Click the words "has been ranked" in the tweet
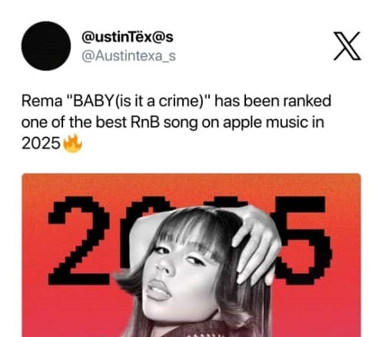 [x=273, y=101]
